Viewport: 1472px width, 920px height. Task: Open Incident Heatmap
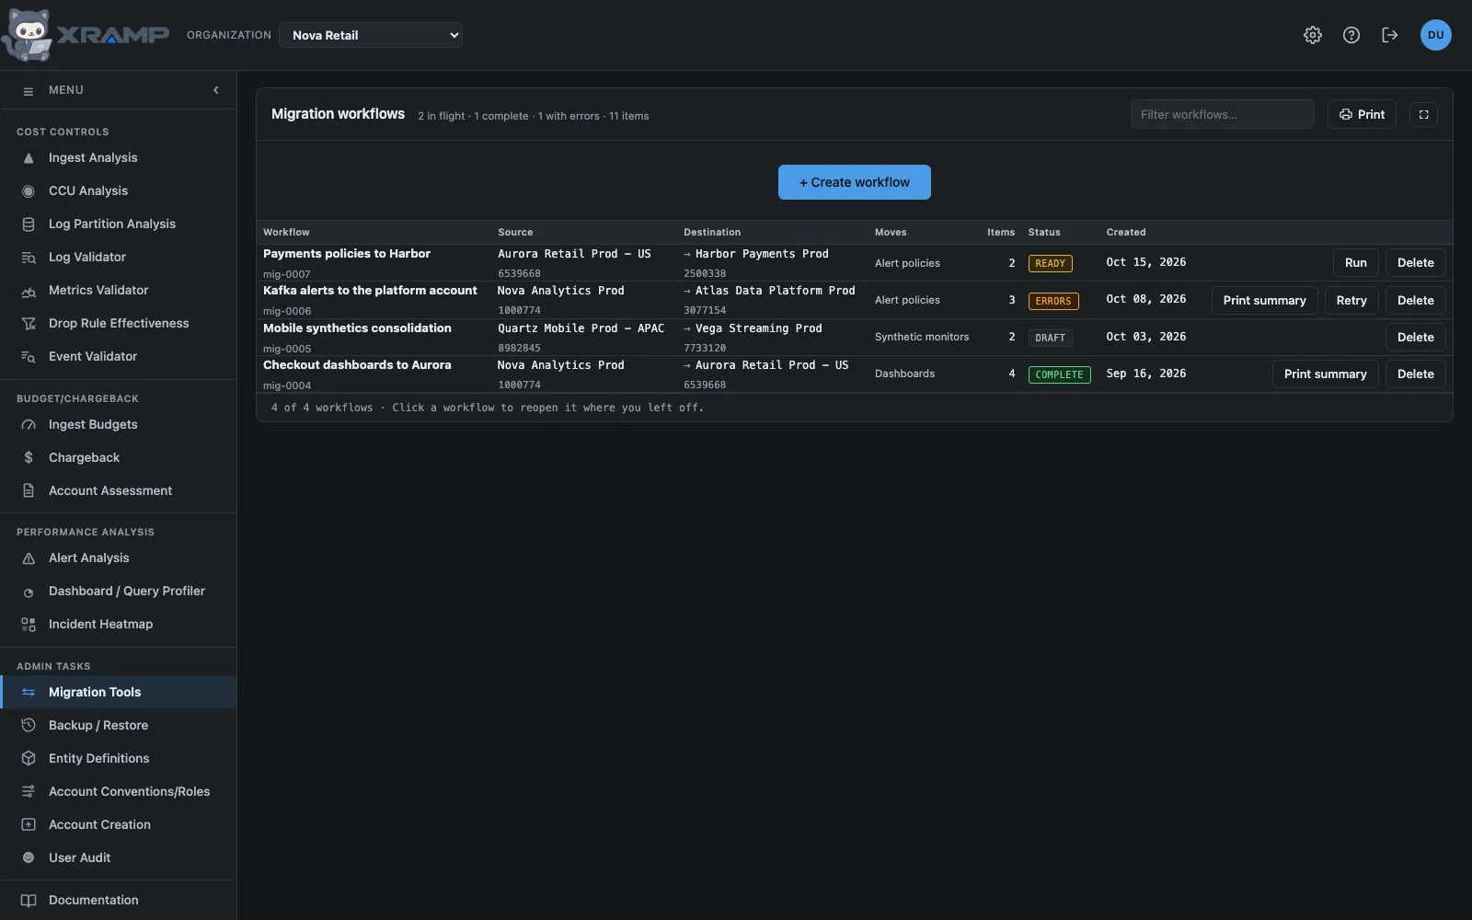pyautogui.click(x=118, y=625)
